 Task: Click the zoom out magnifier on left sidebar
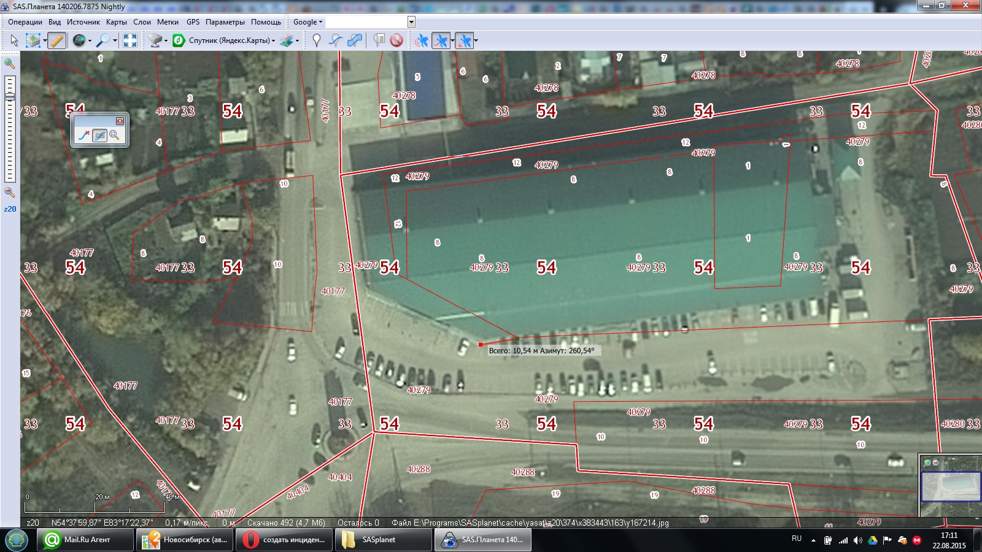[10, 193]
